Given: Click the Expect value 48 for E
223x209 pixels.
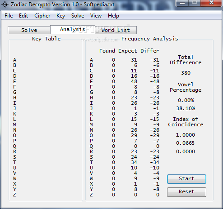Looking at the screenshot, I should (134, 81).
